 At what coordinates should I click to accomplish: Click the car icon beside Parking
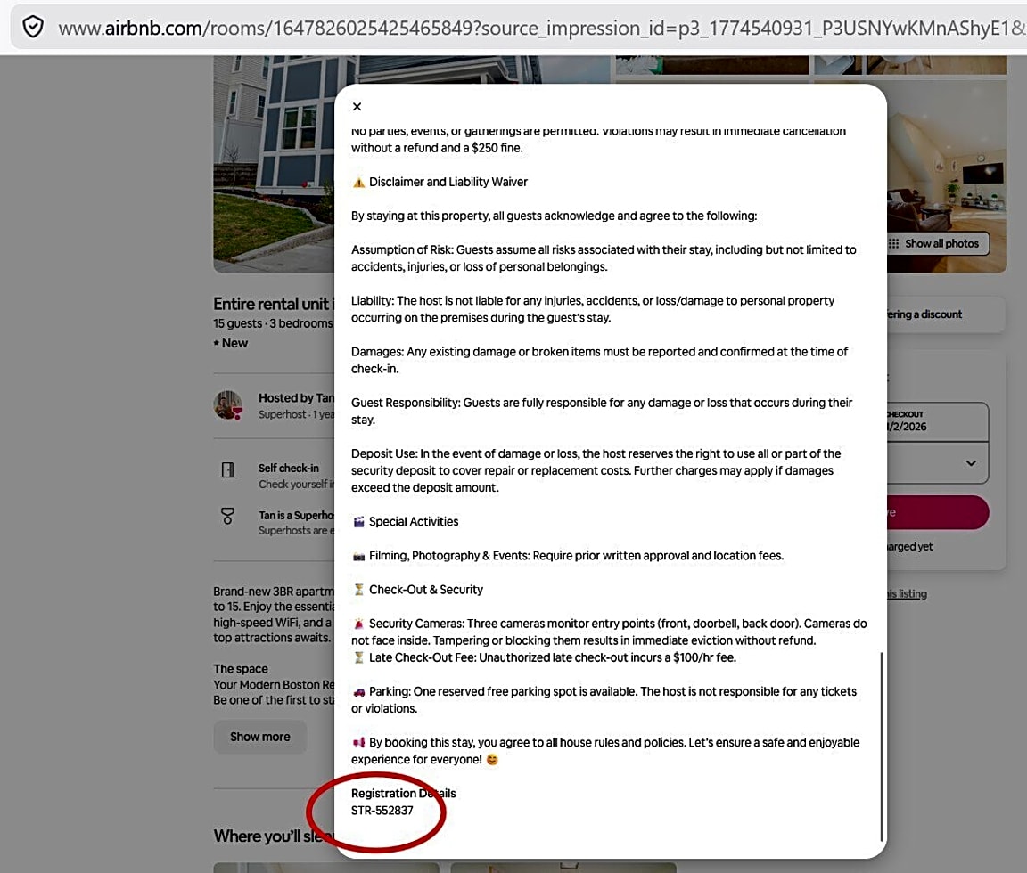pos(358,692)
